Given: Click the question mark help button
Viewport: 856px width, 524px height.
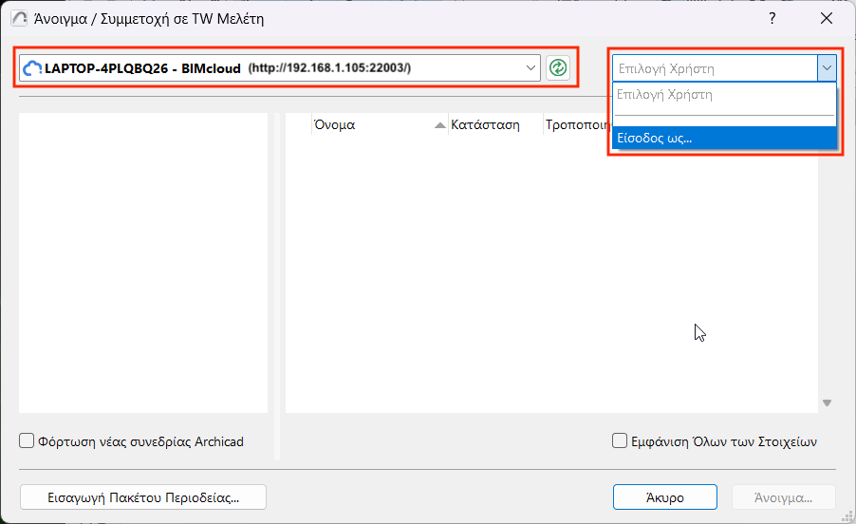Looking at the screenshot, I should (x=772, y=18).
